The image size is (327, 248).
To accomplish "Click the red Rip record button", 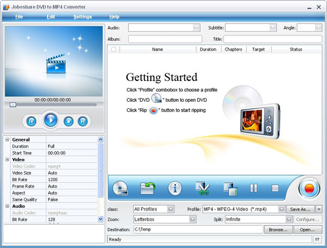I will (x=309, y=188).
